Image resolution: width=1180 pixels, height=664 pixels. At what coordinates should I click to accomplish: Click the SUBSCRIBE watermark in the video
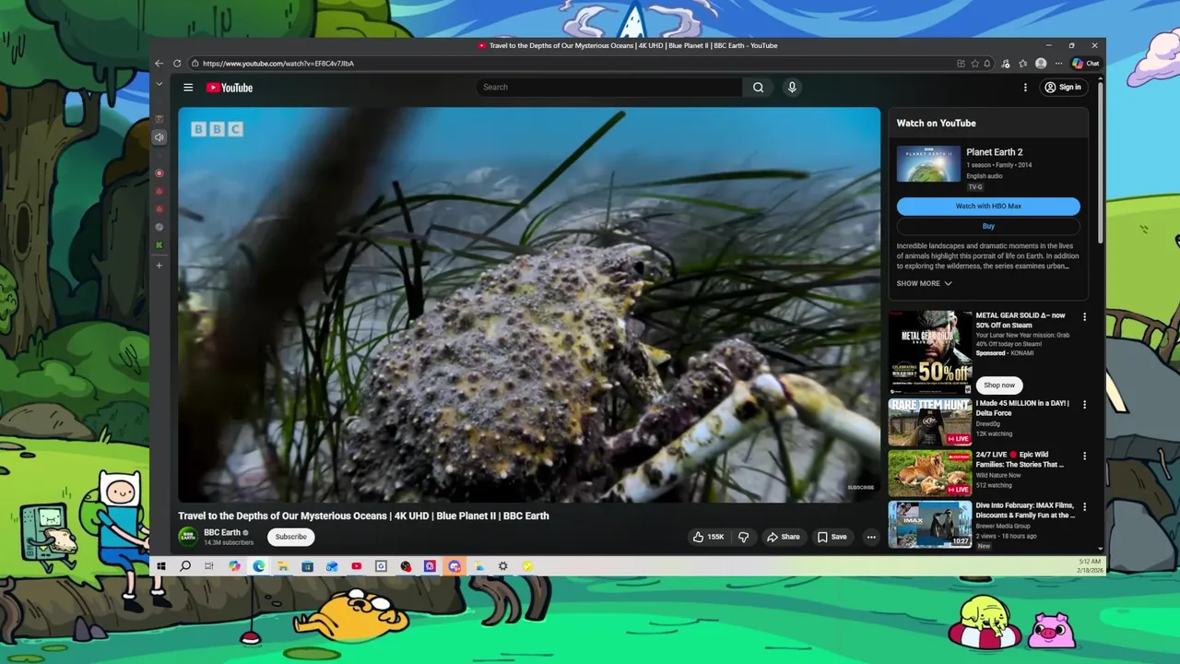pyautogui.click(x=860, y=488)
